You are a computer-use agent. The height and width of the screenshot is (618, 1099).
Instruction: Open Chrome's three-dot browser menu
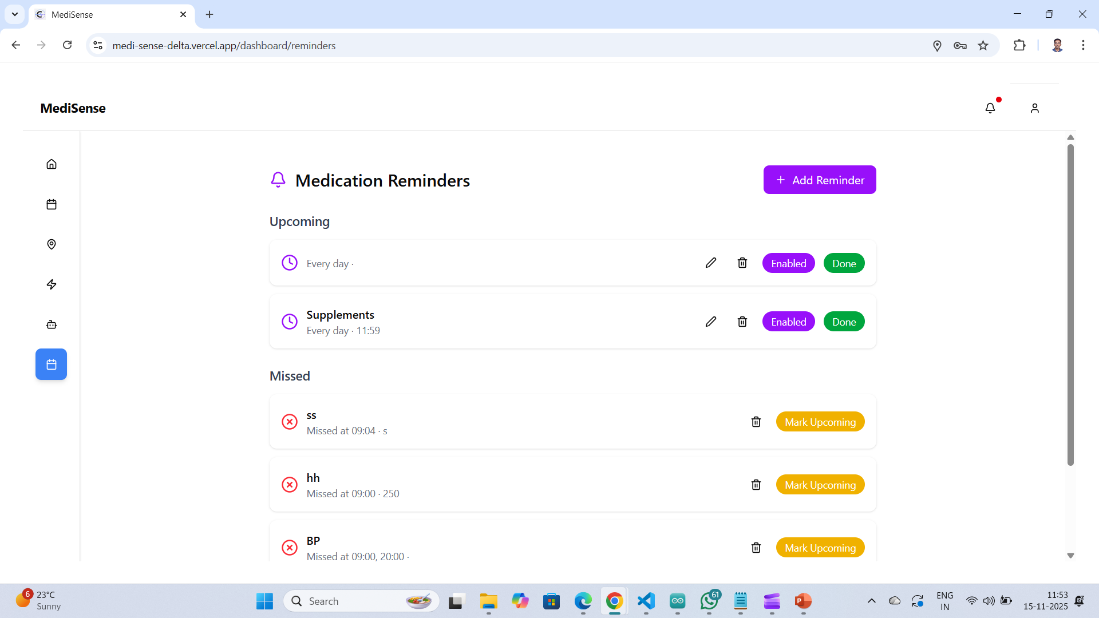1083,45
